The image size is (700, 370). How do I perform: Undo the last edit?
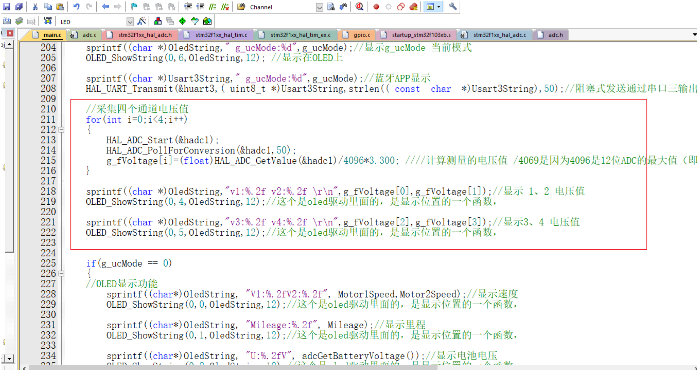[76, 7]
